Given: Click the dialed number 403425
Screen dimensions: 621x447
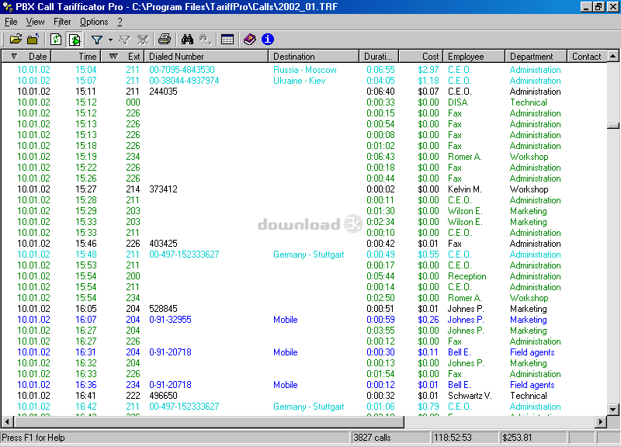Looking at the screenshot, I should coord(163,244).
